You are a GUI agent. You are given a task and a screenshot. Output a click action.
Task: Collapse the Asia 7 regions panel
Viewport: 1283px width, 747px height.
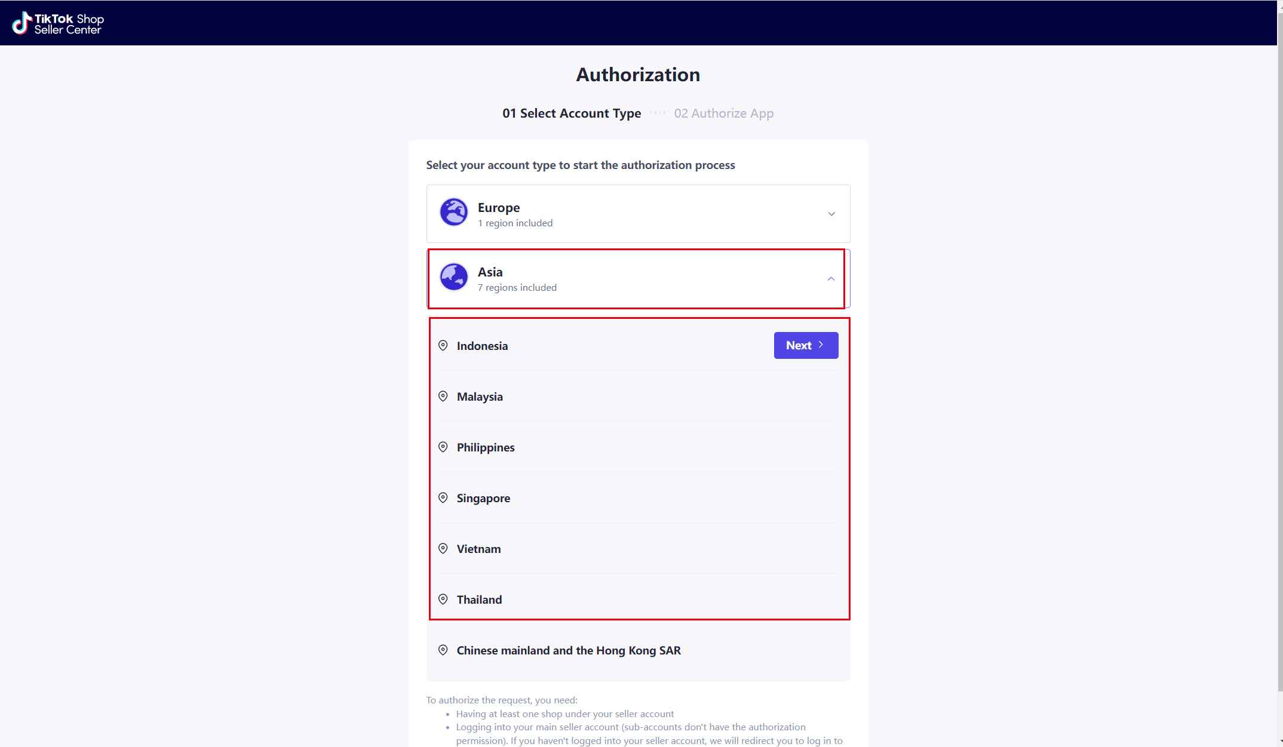click(638, 279)
